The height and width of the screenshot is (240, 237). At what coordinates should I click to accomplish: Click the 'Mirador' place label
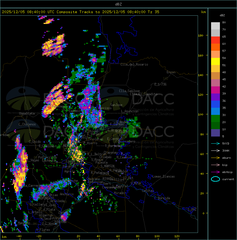pos(120,193)
